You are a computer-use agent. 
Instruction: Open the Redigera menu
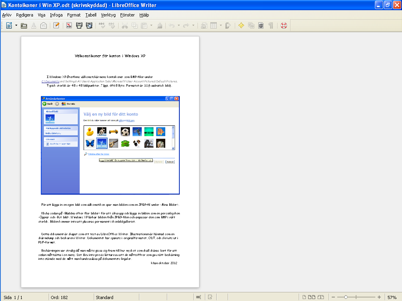25,15
